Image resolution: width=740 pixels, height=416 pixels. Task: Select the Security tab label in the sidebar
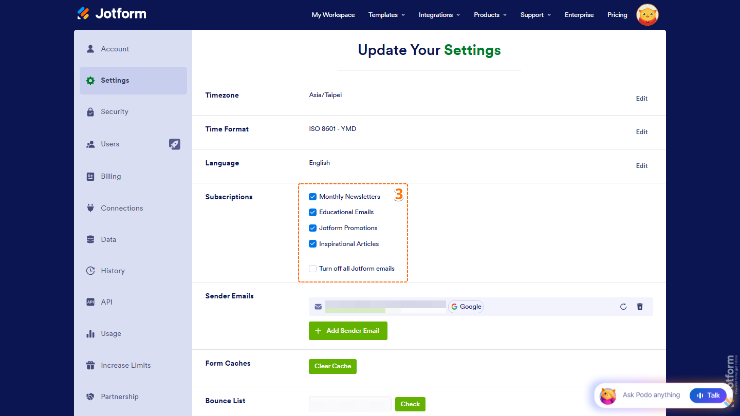115,112
